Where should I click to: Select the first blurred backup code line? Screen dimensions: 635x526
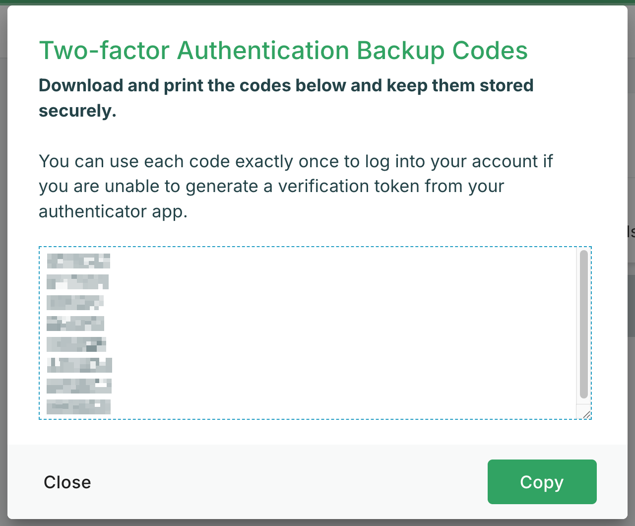click(x=78, y=261)
